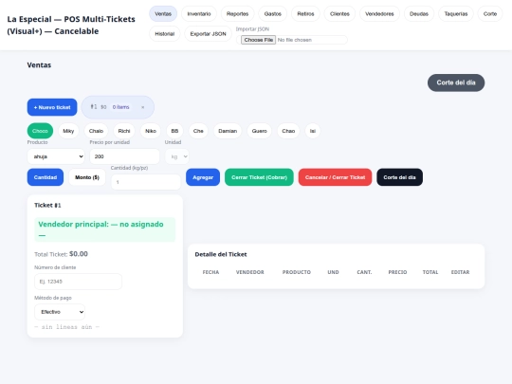Click Choose File to import JSON
Viewport: 512px width, 384px height.
258,40
